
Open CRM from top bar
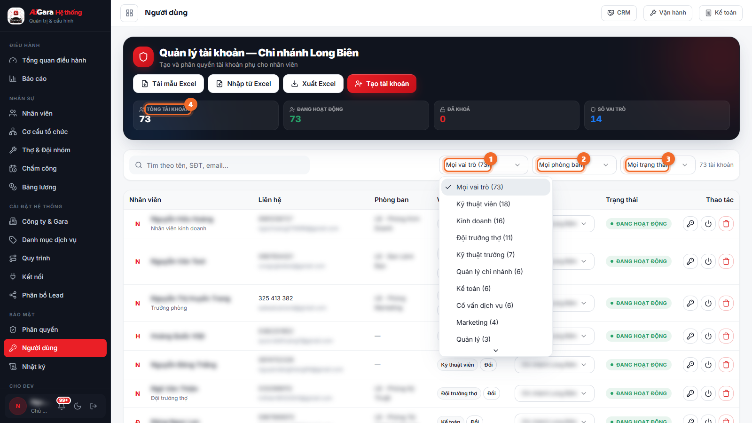coord(619,13)
